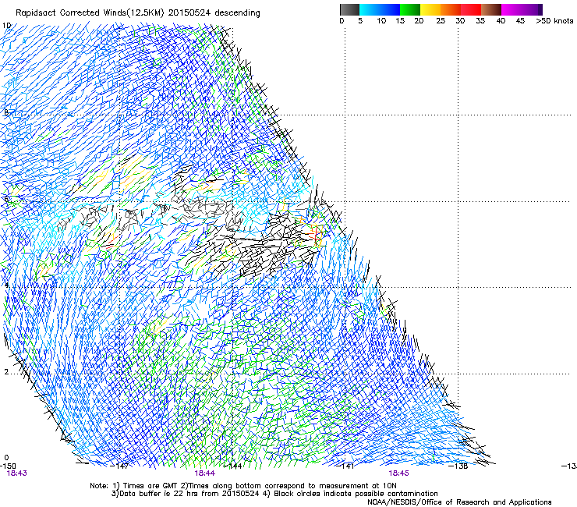Image resolution: width=577 pixels, height=507 pixels.
Task: Click the latitude '8' axis label
Action: point(6,112)
